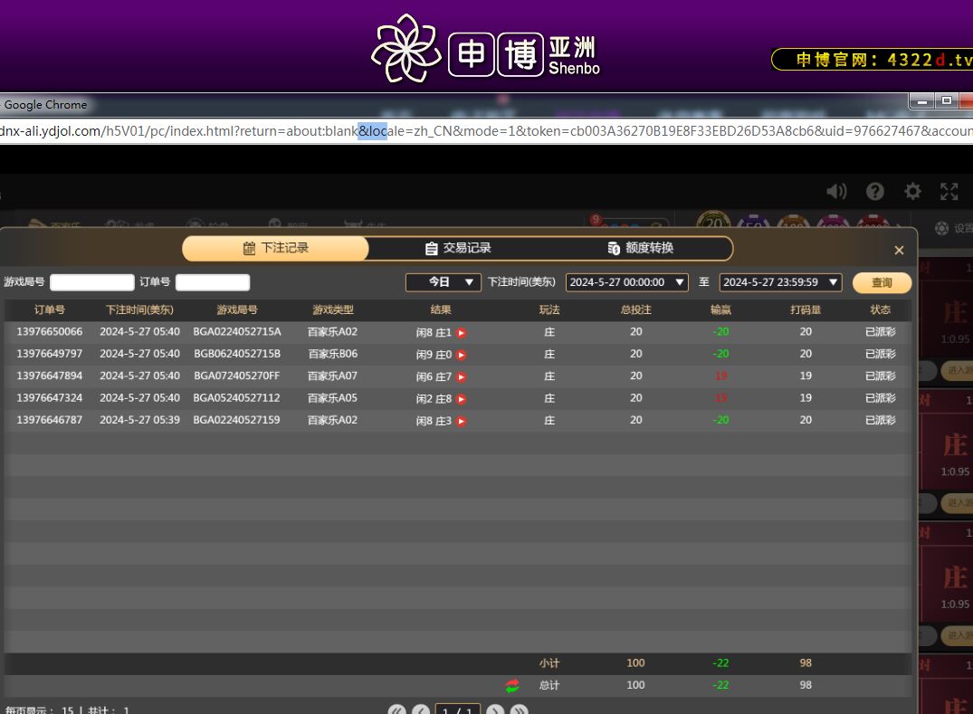This screenshot has height=714, width=973.
Task: Play video replay for order 13976650066
Action: [x=462, y=333]
